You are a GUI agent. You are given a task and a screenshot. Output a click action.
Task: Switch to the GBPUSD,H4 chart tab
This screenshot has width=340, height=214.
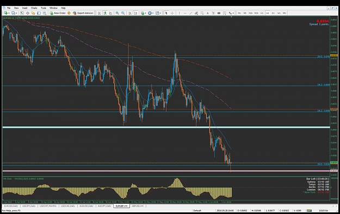tap(138, 206)
